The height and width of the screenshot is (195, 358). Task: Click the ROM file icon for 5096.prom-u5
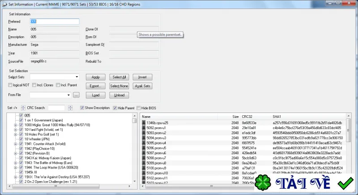tap(144, 147)
